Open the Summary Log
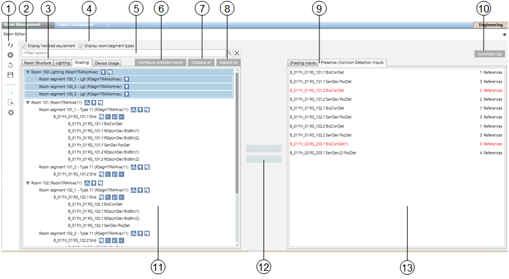Screen dimensions: 509x279 490,54
